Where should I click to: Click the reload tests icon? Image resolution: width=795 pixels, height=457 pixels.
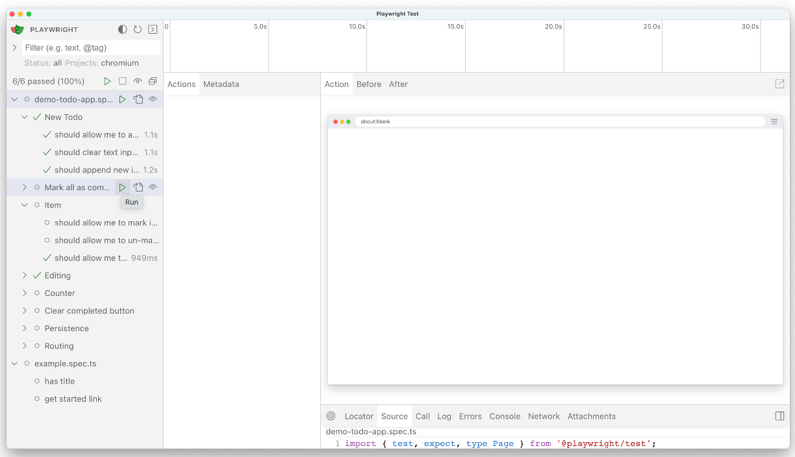[x=138, y=29]
